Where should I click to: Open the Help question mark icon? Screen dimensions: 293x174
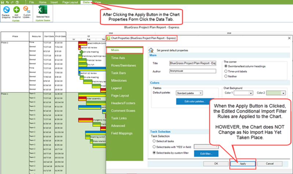click(17, 2)
